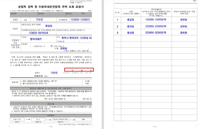Click the 주민등록번호 column header on page 5

click(156, 12)
